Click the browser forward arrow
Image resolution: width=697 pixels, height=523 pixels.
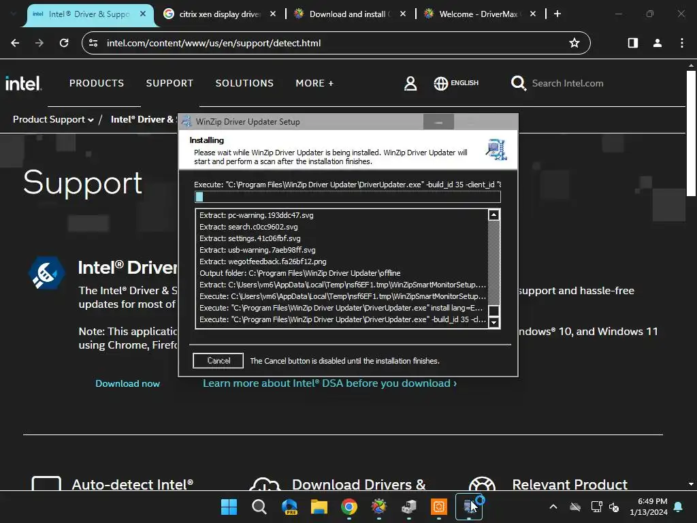(x=39, y=43)
